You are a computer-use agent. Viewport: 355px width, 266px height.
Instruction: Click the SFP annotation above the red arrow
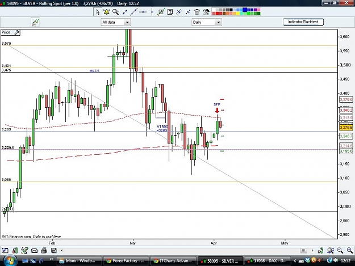point(217,104)
